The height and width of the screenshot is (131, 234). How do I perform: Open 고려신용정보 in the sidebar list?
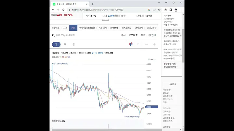point(169,118)
